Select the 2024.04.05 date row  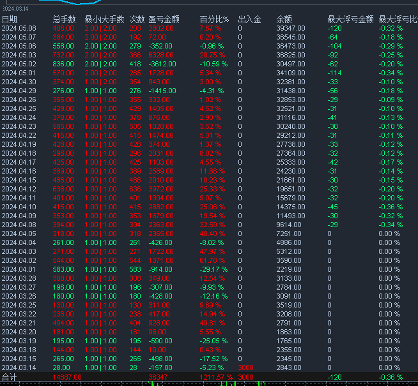(19, 234)
